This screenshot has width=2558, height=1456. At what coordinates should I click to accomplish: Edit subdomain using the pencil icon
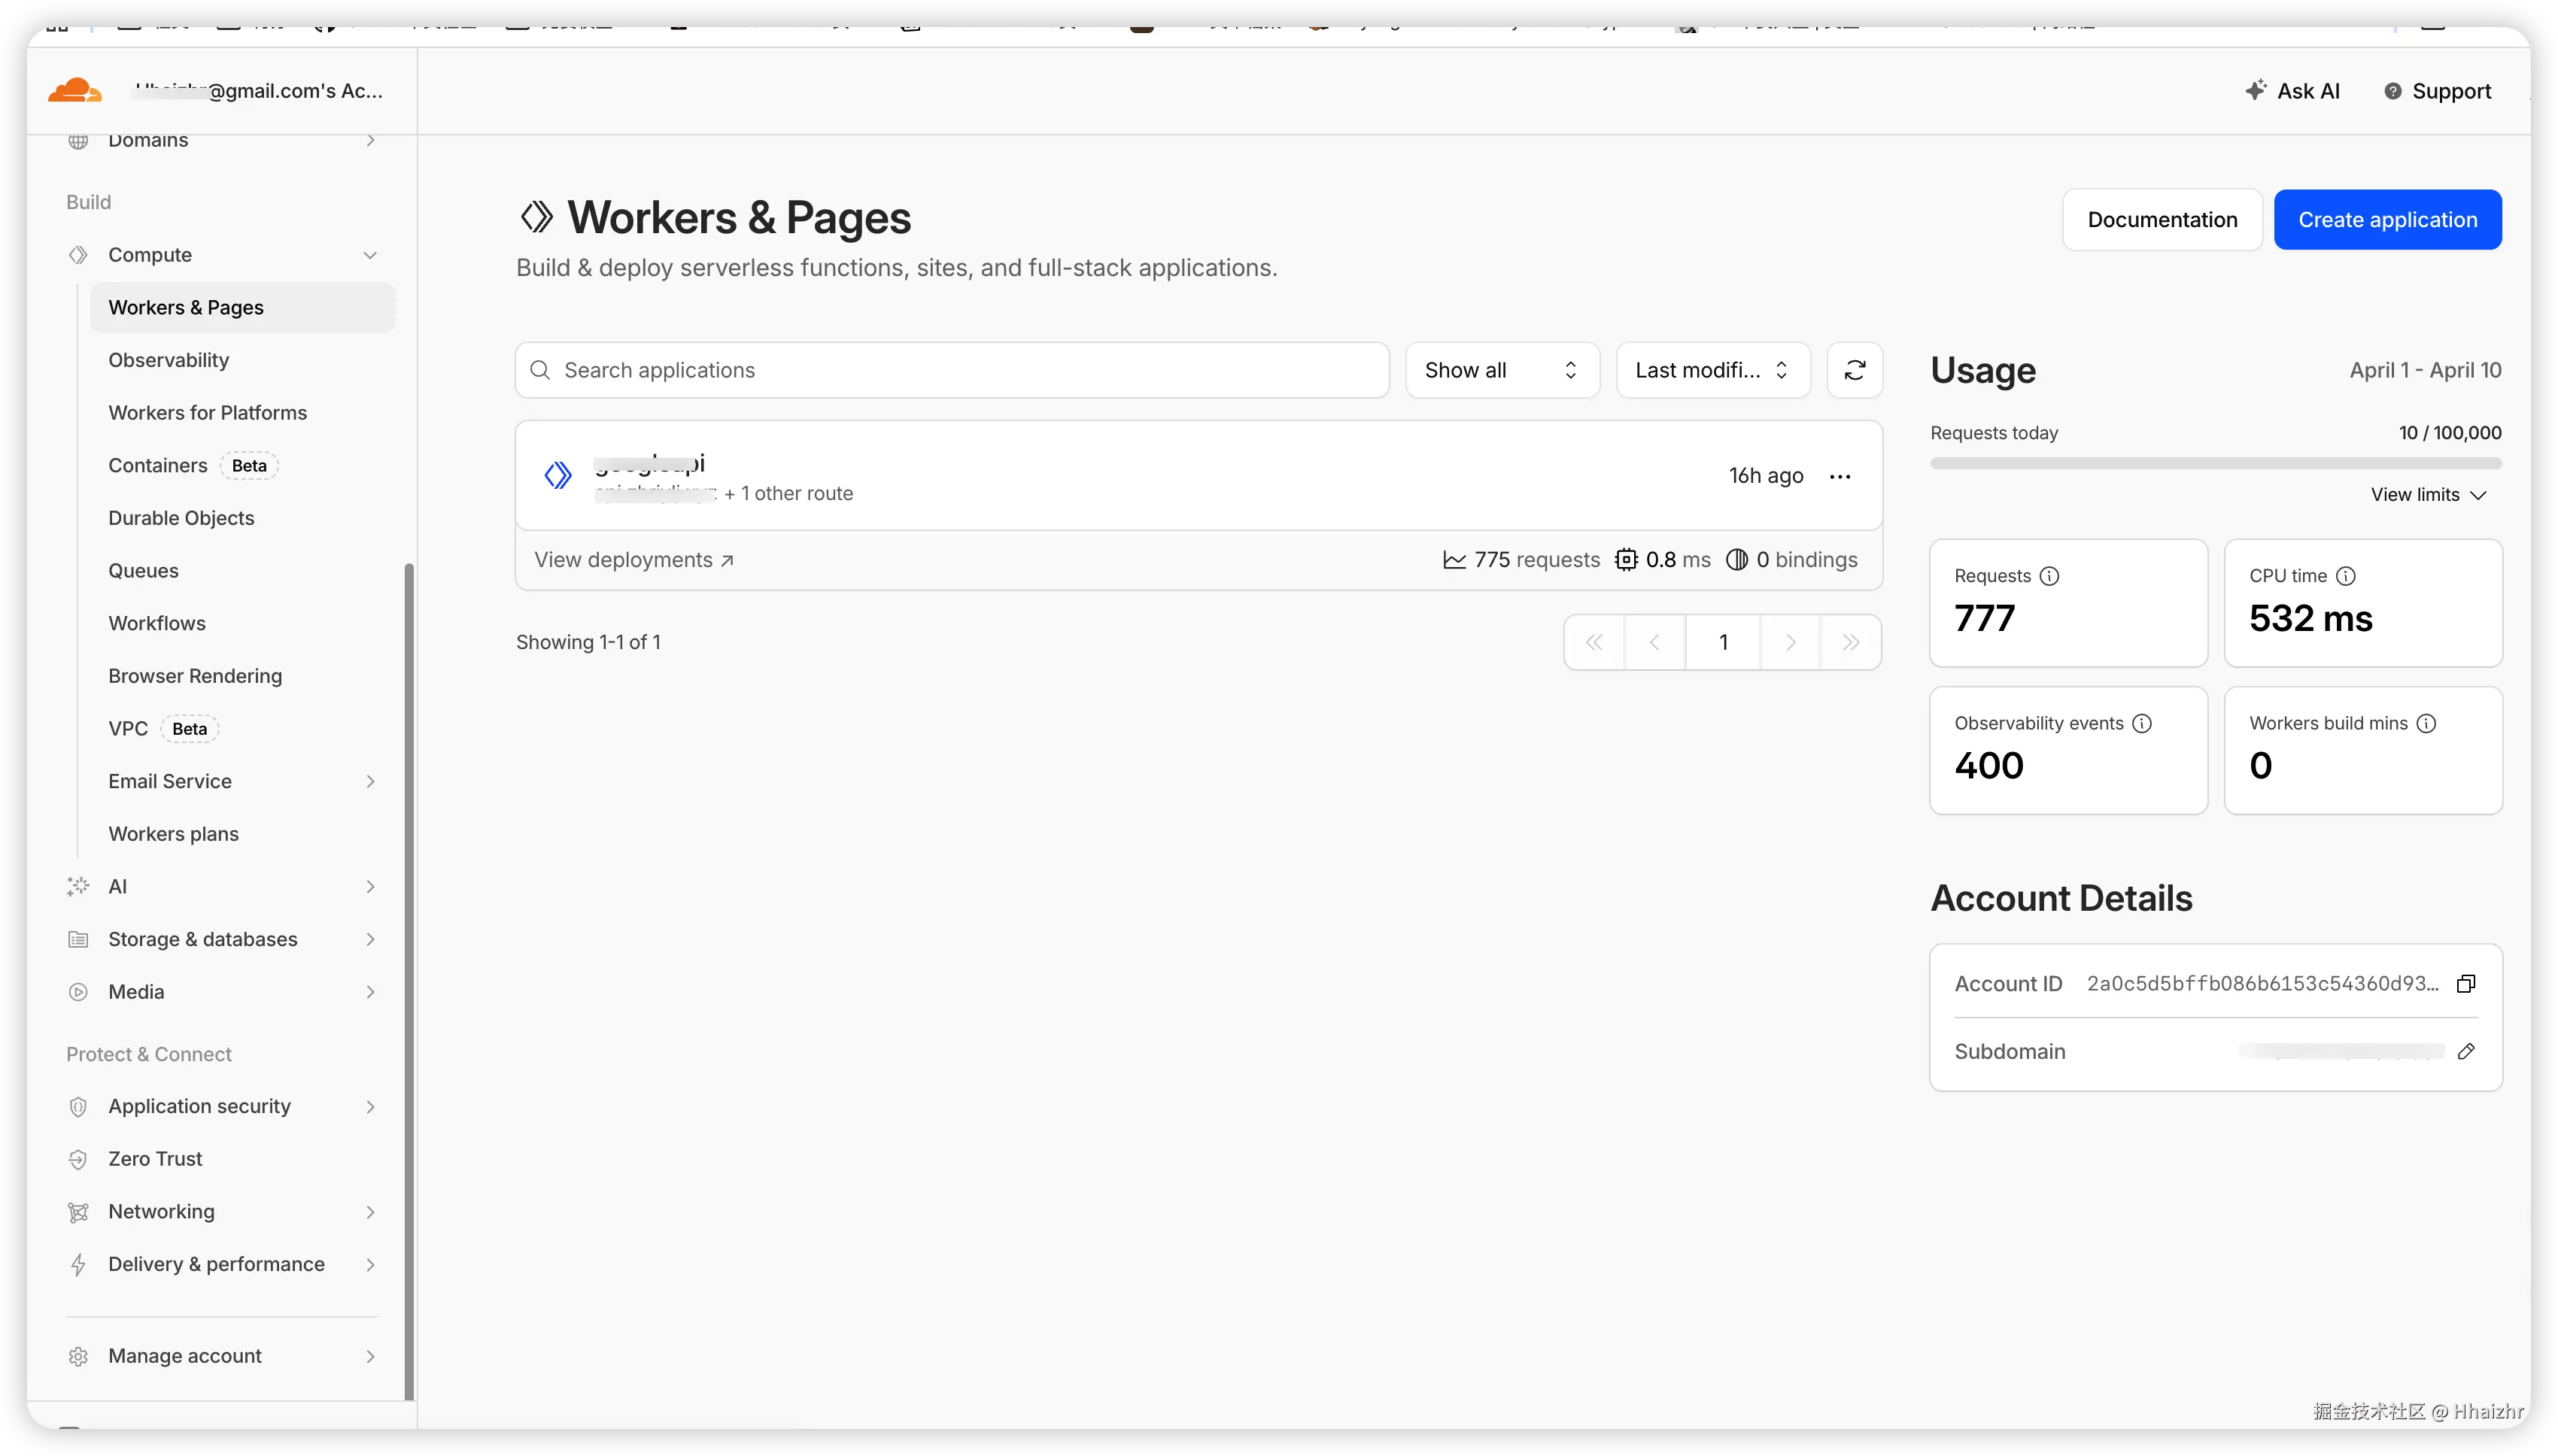tap(2466, 1051)
